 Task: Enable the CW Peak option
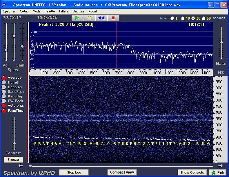pos(4,101)
